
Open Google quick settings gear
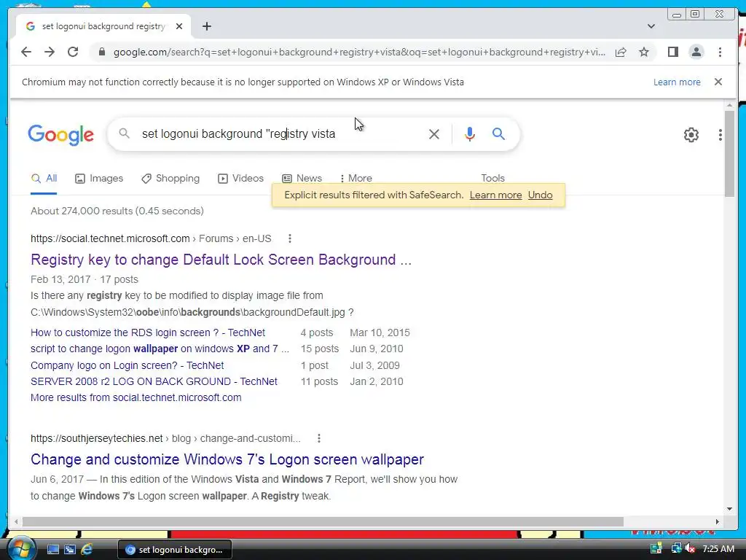coord(691,135)
